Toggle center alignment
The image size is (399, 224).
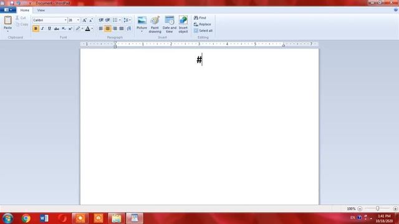point(108,29)
